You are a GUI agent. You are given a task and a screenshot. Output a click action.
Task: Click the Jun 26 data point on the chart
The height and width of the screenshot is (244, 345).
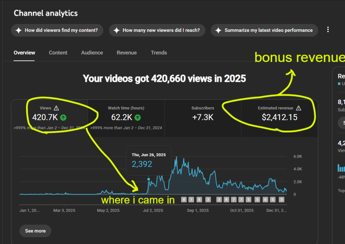[x=149, y=179]
